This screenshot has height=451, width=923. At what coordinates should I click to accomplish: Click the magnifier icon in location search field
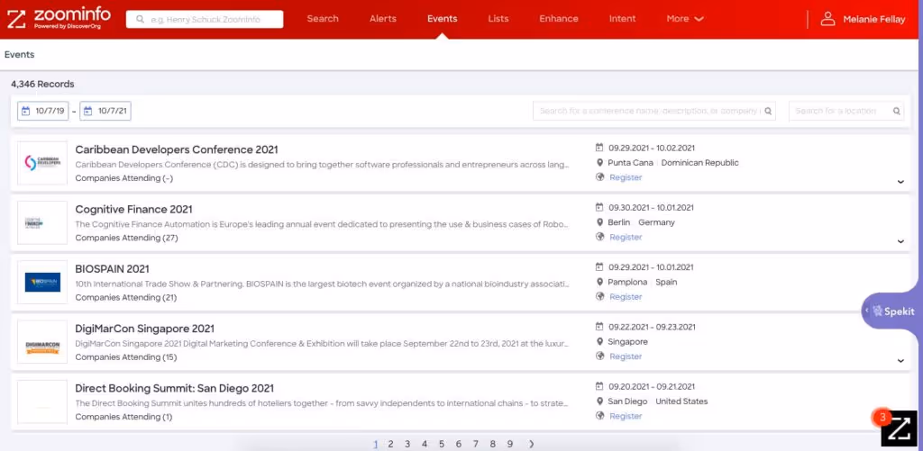(x=897, y=111)
